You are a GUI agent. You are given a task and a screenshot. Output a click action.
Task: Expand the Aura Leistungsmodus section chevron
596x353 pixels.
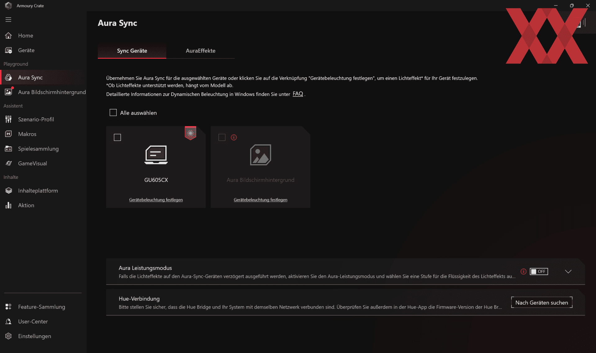tap(568, 271)
